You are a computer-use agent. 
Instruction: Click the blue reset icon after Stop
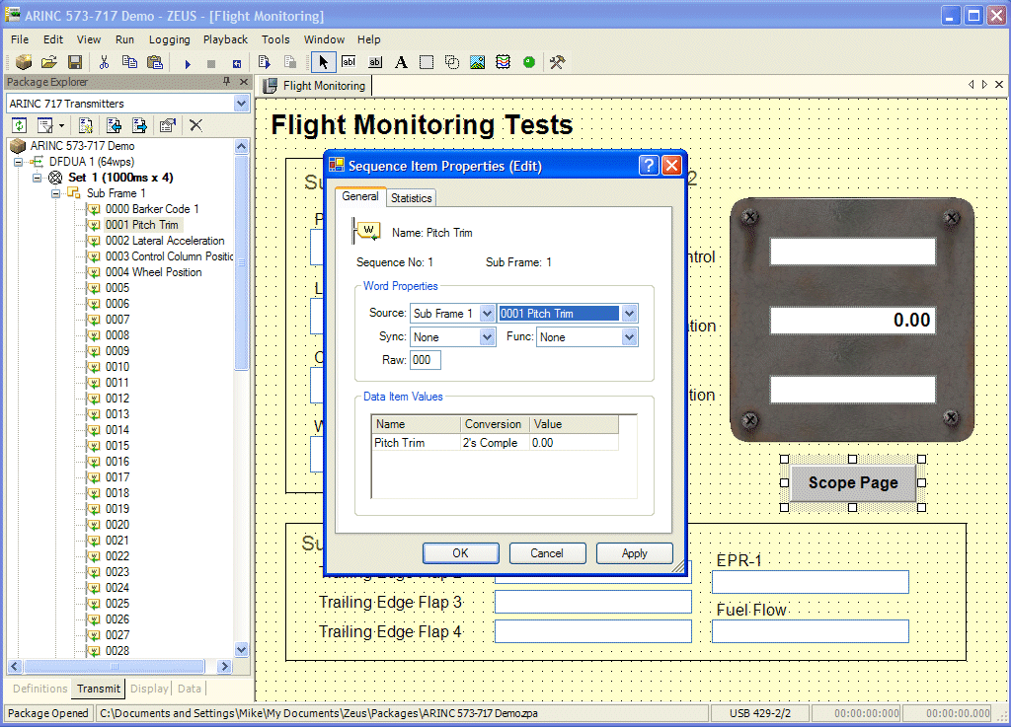[237, 64]
